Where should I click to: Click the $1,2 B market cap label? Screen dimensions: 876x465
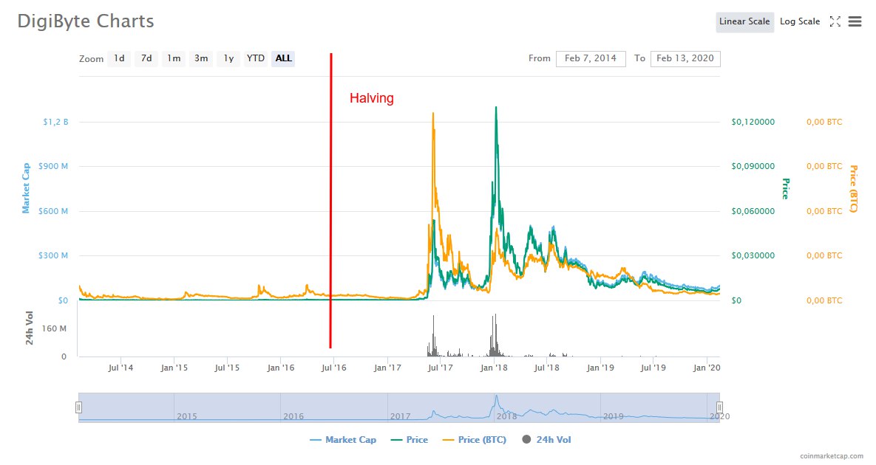[56, 122]
